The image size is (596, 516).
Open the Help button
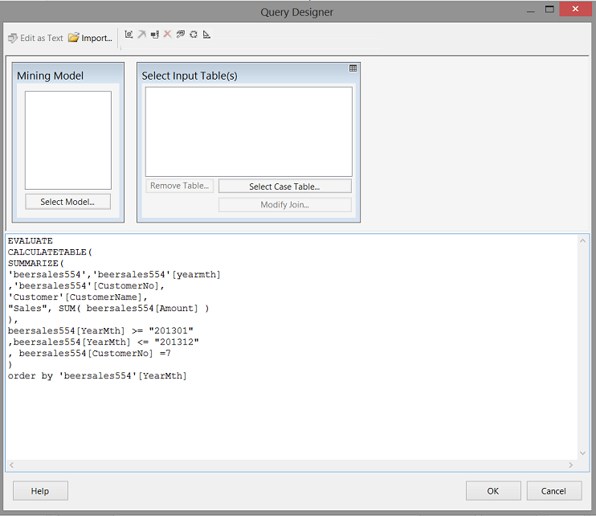coord(40,491)
